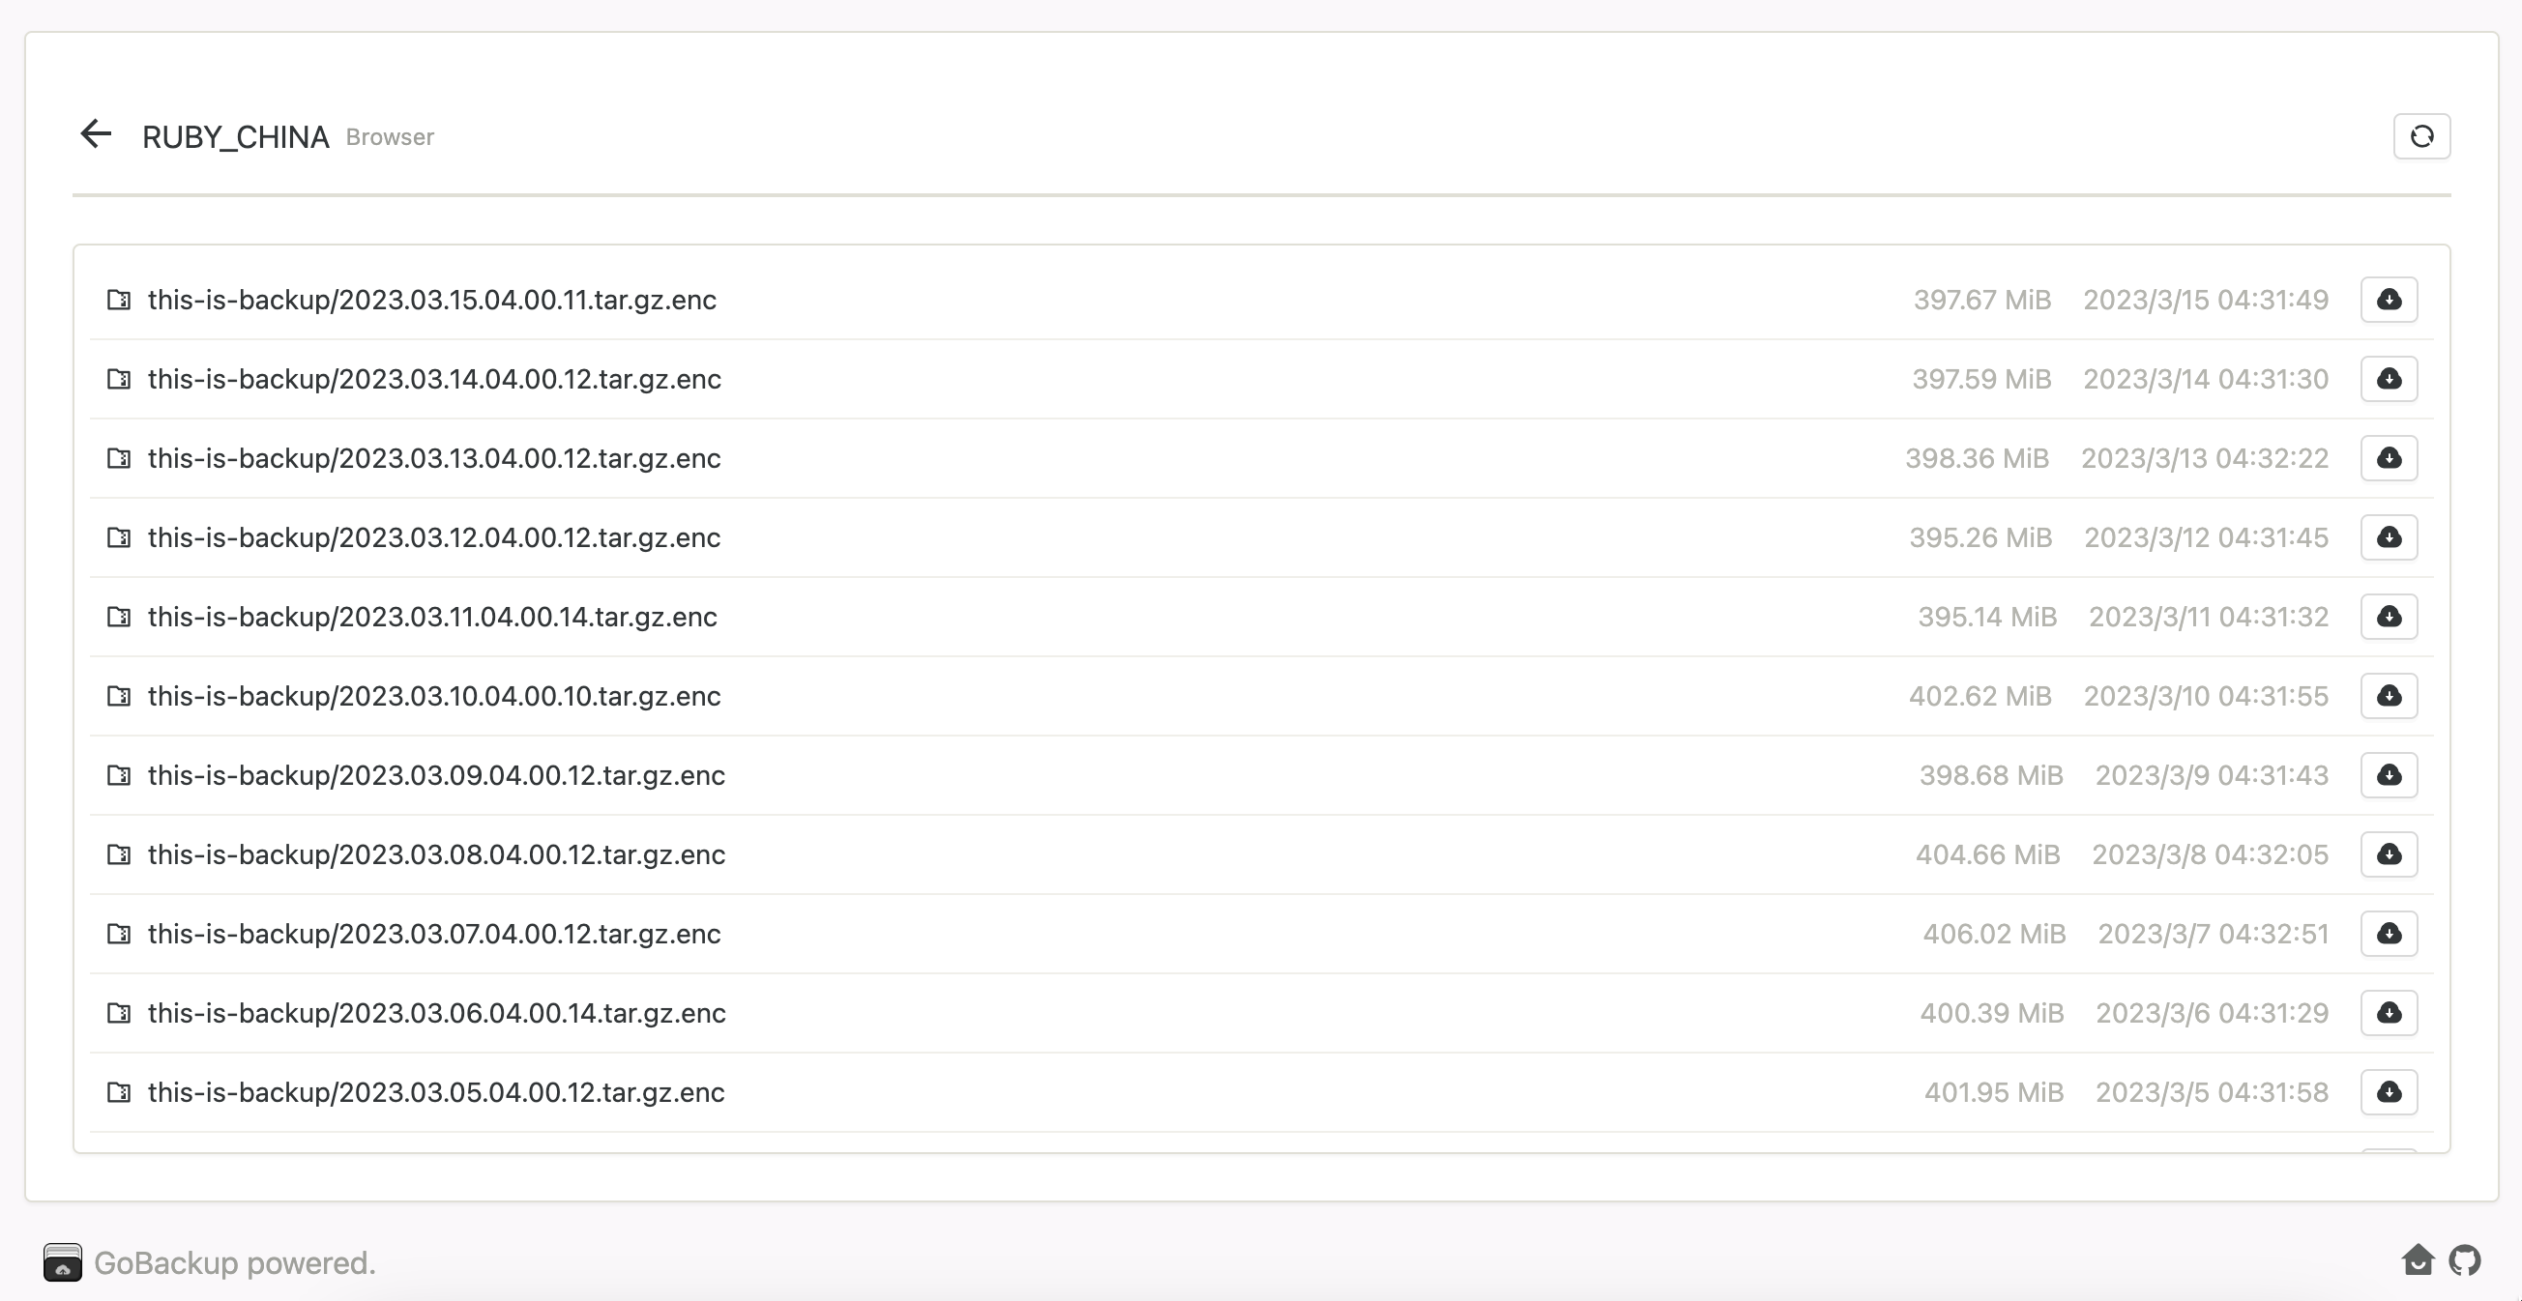Select this-is-backup/2023.03.06.04.00.14.tar.gz.enc filename
The height and width of the screenshot is (1301, 2522).
pos(437,1013)
